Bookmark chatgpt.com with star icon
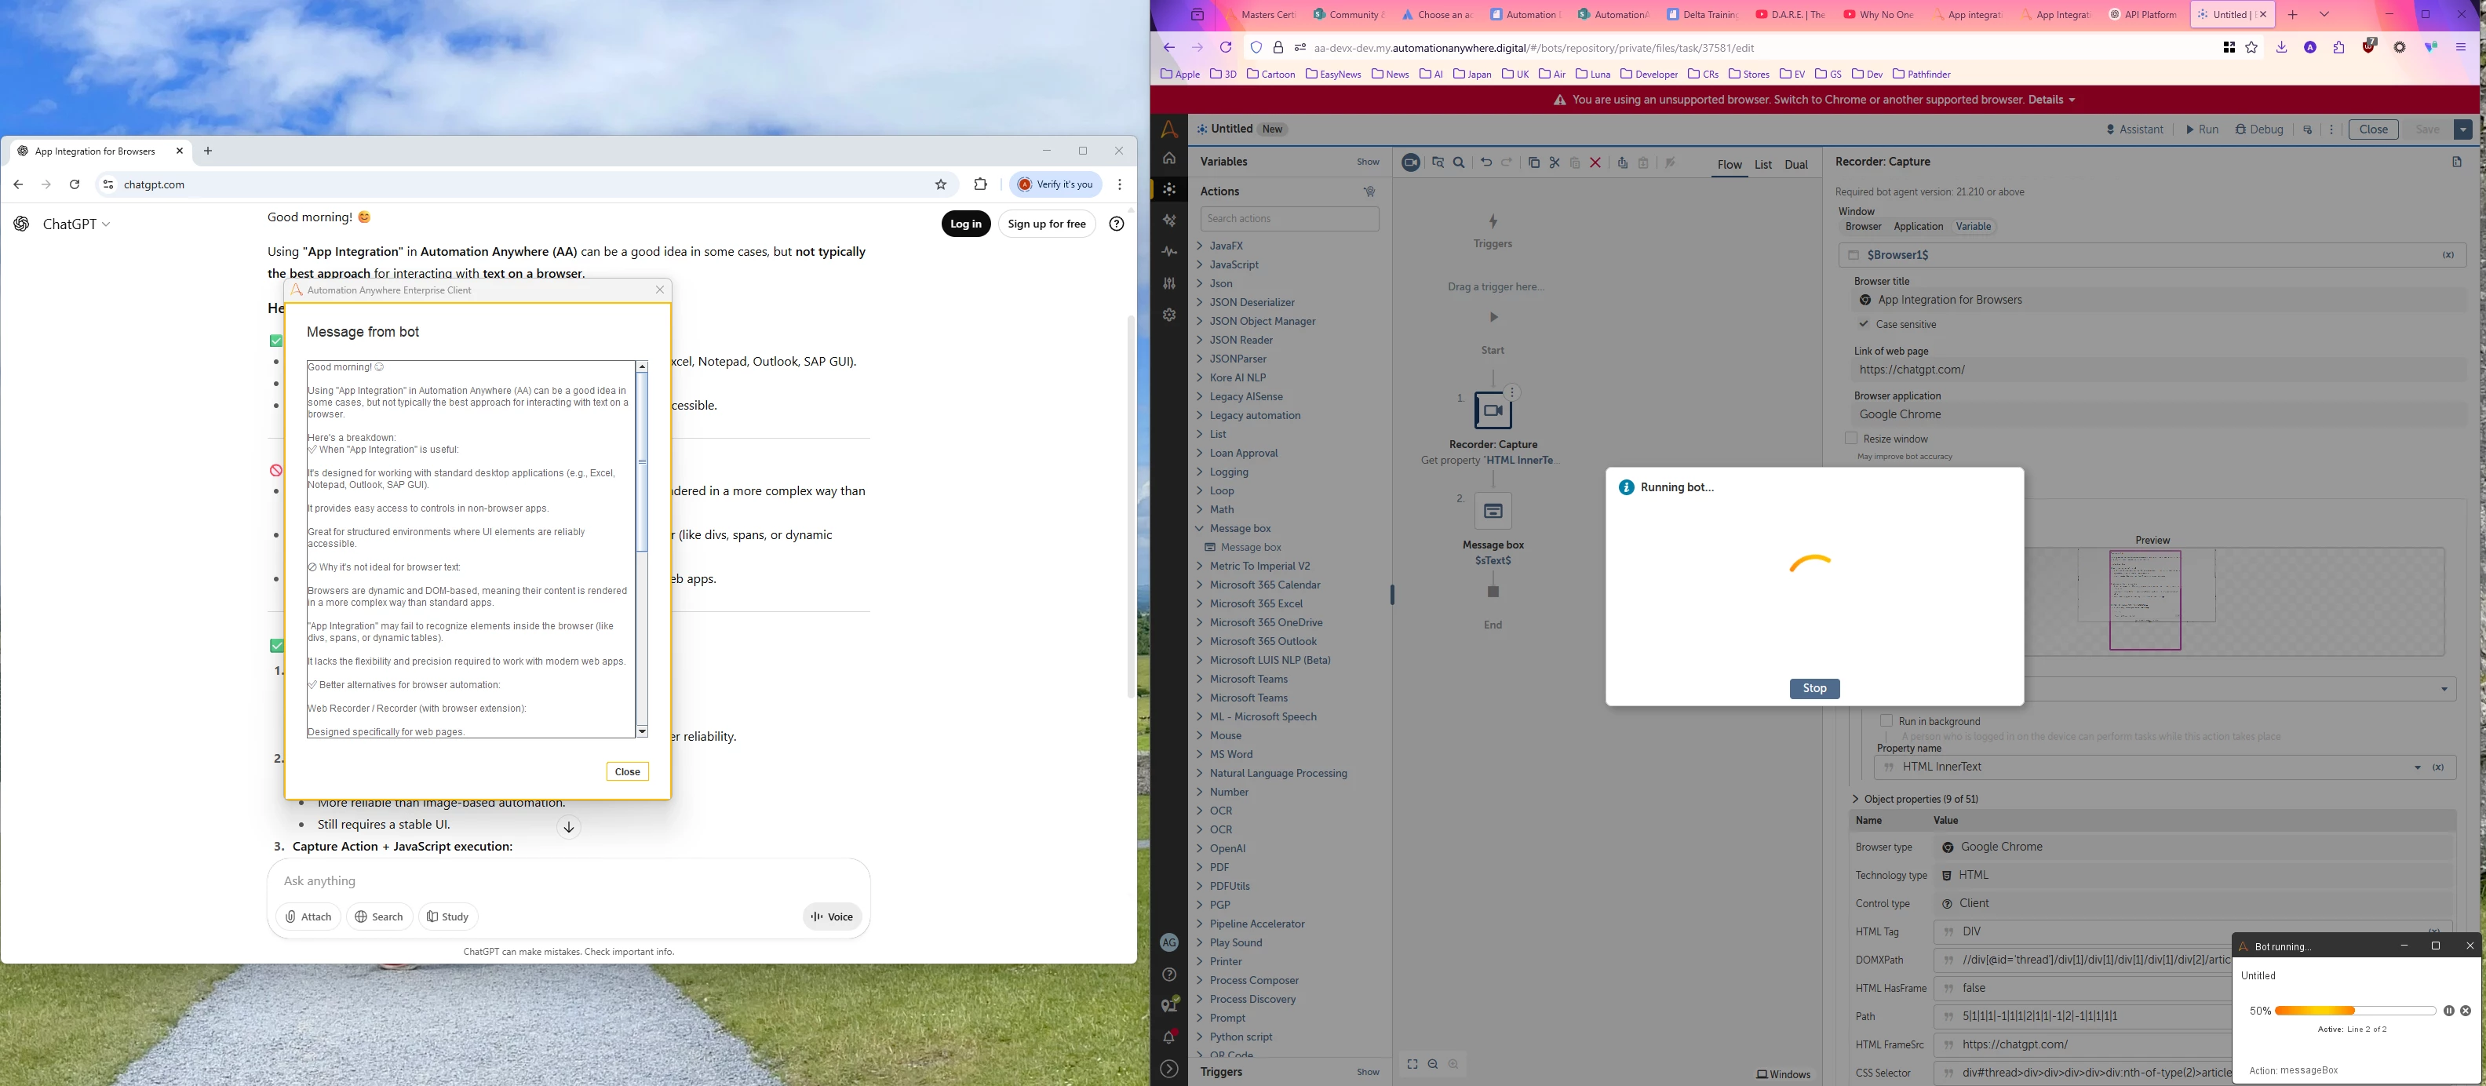2486x1086 pixels. tap(940, 184)
